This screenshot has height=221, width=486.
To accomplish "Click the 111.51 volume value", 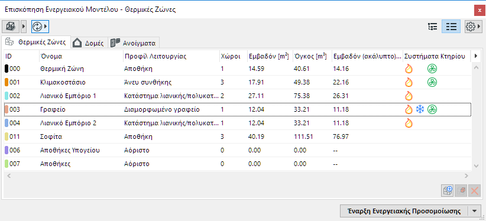I will [303, 136].
